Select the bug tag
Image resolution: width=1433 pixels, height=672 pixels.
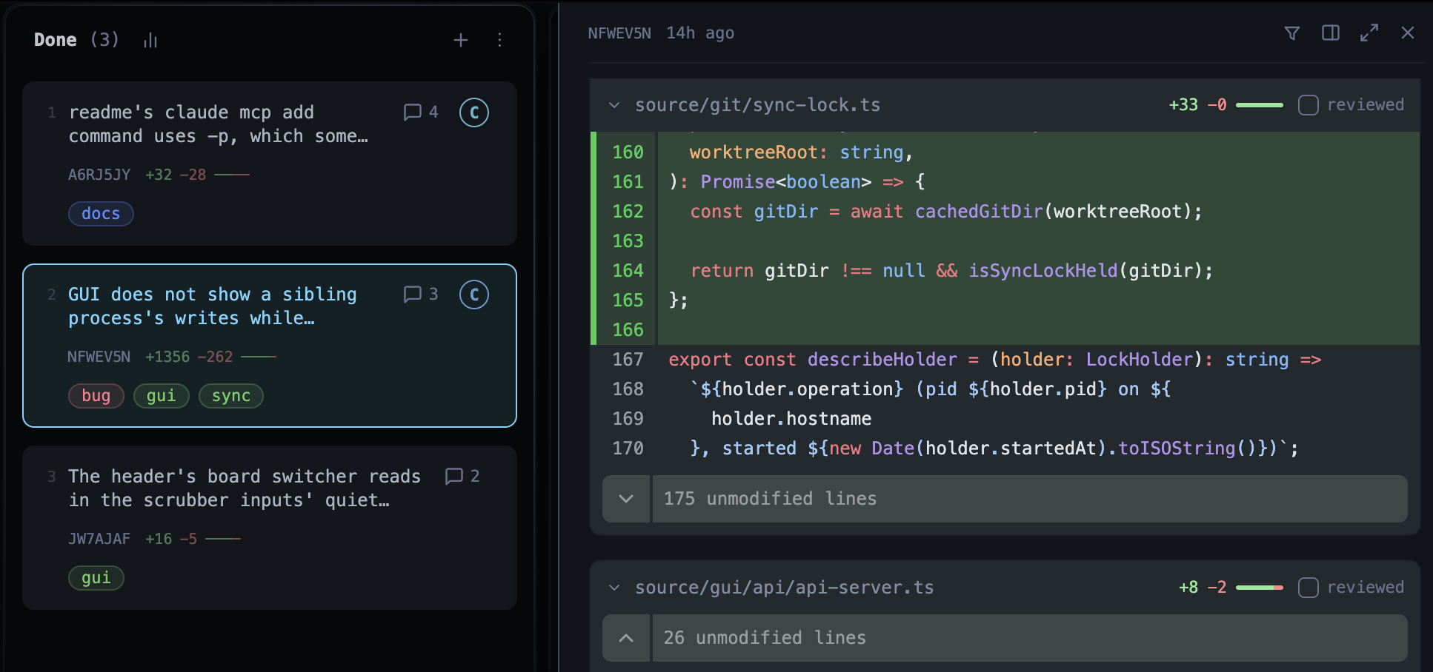coord(96,396)
